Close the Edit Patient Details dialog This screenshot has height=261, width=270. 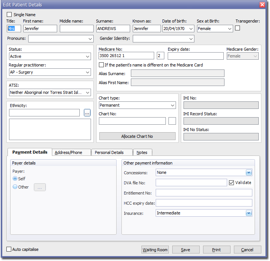(262, 5)
